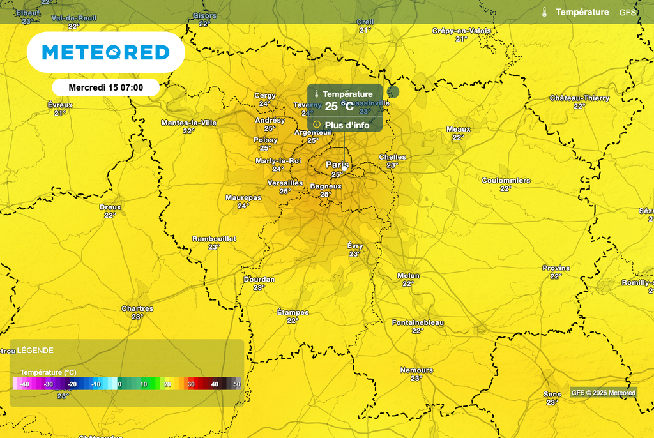This screenshot has height=438, width=654.
Task: Click the Argenteuil 25° label
Action: tap(313, 137)
